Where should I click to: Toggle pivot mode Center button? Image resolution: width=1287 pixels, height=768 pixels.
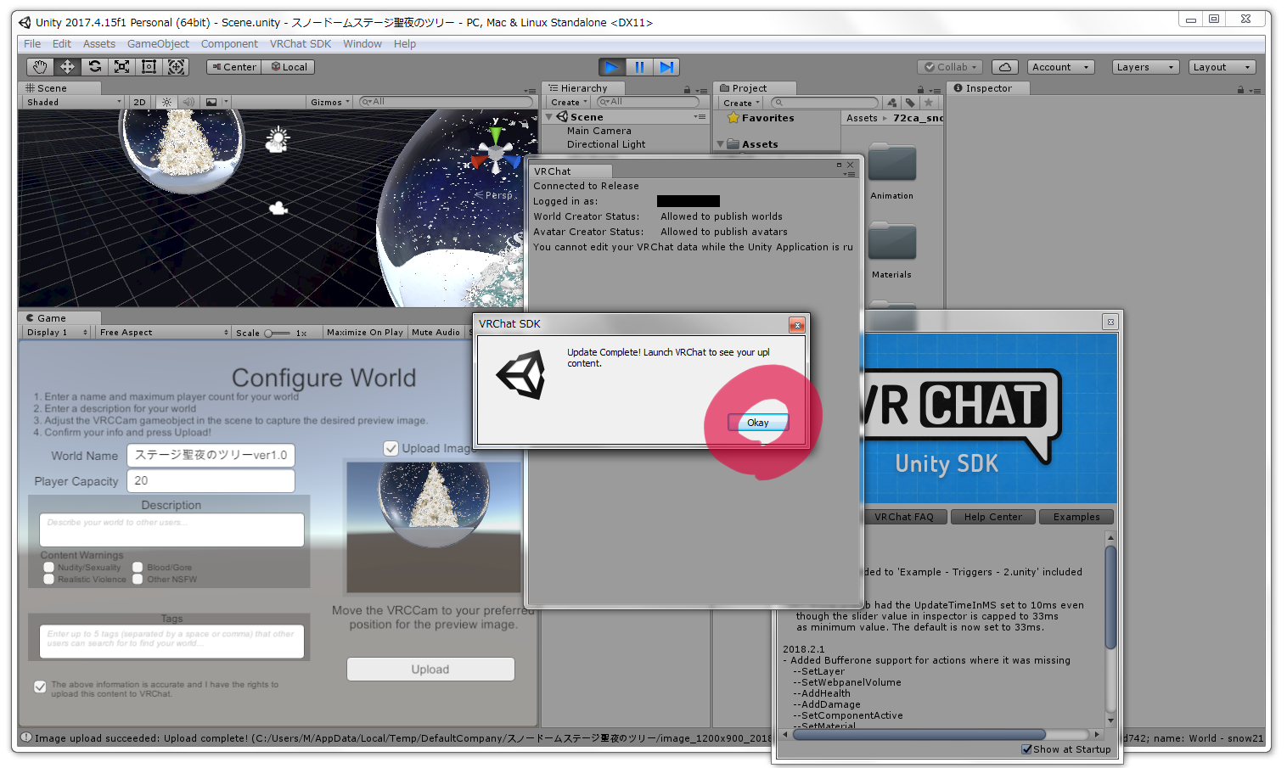pyautogui.click(x=233, y=67)
